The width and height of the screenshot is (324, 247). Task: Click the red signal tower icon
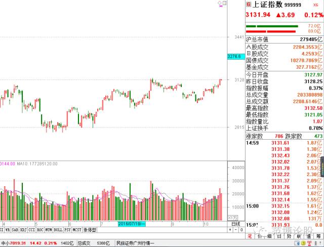point(309,243)
